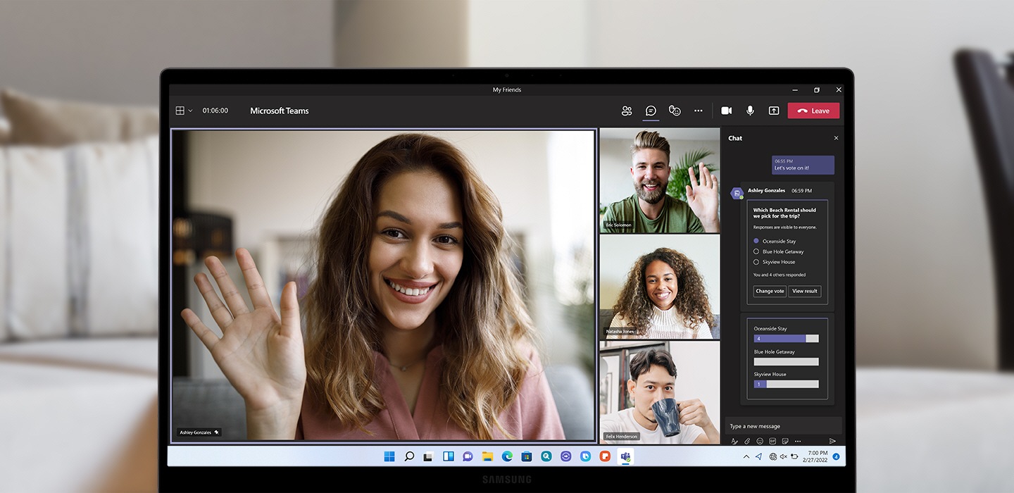Mute the microphone
Screen dimensions: 1014x493
(x=750, y=111)
